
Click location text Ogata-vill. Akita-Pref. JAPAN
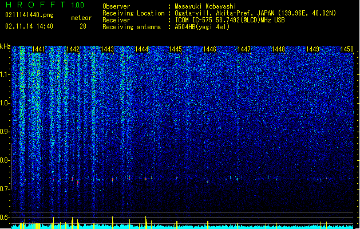[x=226, y=13]
